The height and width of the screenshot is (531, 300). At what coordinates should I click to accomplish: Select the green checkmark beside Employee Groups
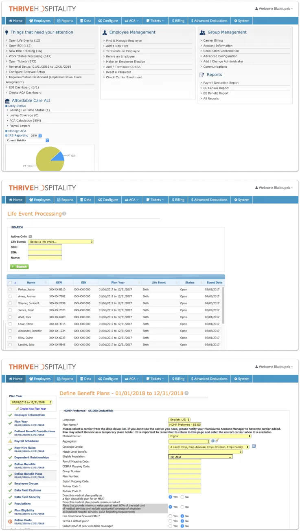10,484
